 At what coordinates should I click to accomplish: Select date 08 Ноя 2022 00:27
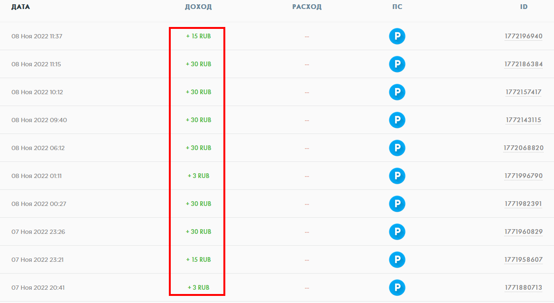38,204
